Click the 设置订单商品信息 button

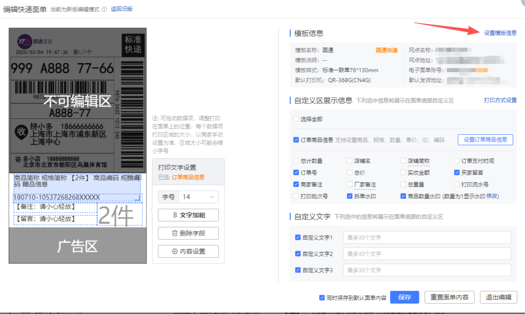point(485,139)
